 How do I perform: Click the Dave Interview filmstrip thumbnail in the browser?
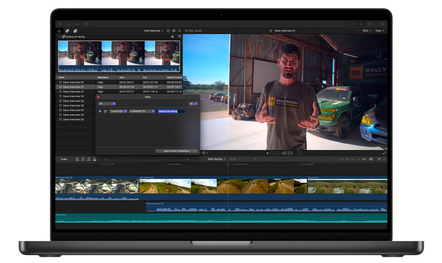[119, 56]
